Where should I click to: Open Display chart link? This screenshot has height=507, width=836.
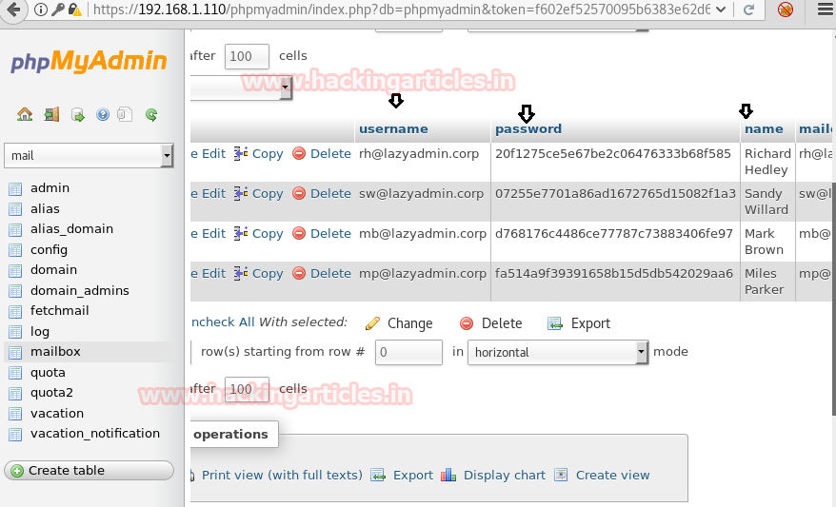(494, 475)
